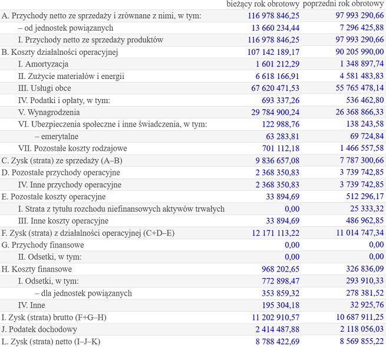386x347 pixels.
Task: Select value 9 836 657,08
Action: [277, 160]
